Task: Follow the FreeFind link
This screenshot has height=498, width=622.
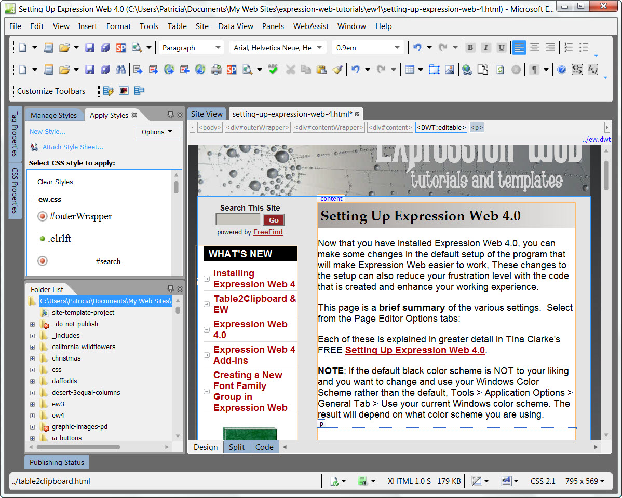Action: tap(268, 232)
